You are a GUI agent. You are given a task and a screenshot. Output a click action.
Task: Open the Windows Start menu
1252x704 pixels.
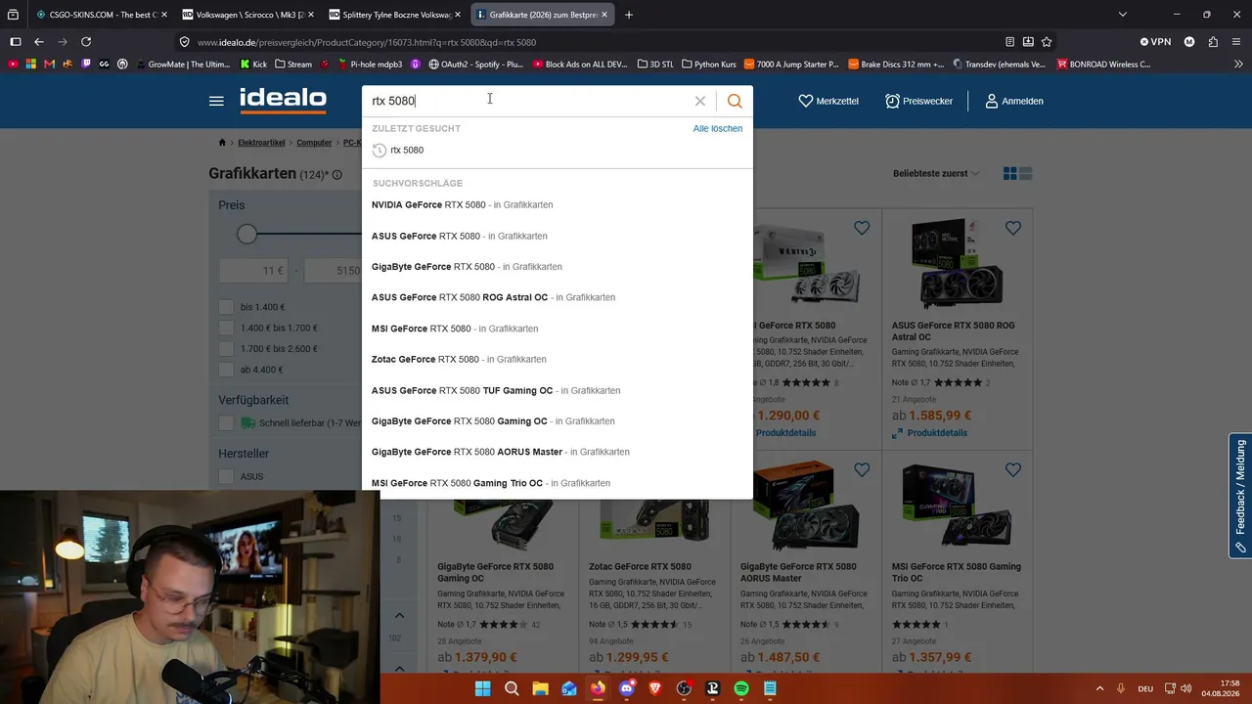tap(483, 689)
